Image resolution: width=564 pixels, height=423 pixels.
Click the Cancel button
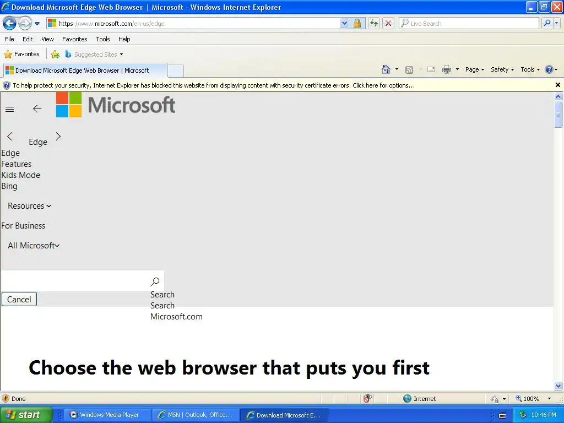click(x=19, y=299)
